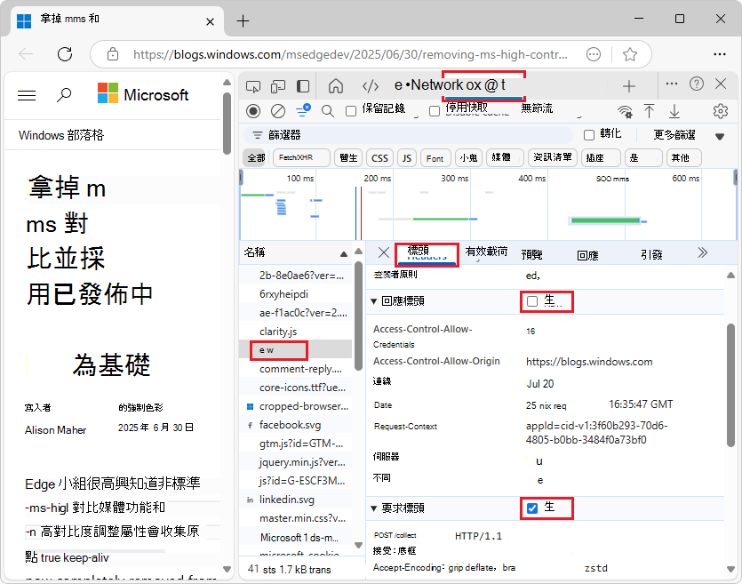This screenshot has height=584, width=742.
Task: Export HAR with the download arrow icon
Action: [x=674, y=111]
